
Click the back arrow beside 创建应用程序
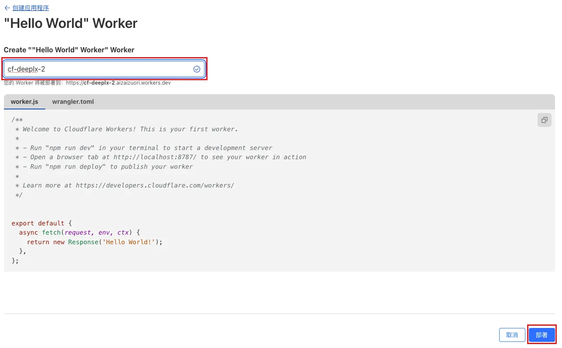click(x=7, y=8)
